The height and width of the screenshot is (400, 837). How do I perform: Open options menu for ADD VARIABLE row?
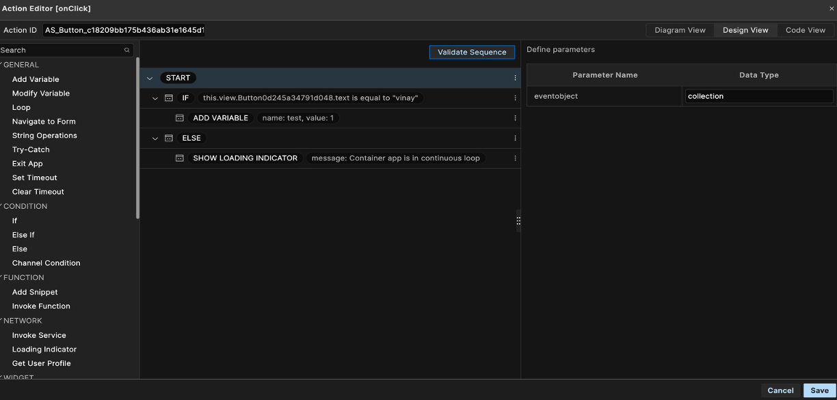point(515,118)
